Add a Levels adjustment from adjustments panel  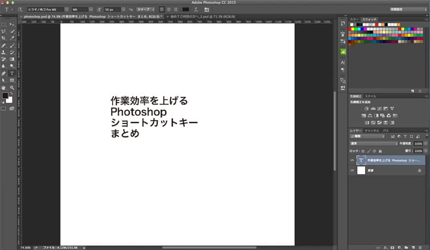pyautogui.click(x=373, y=108)
